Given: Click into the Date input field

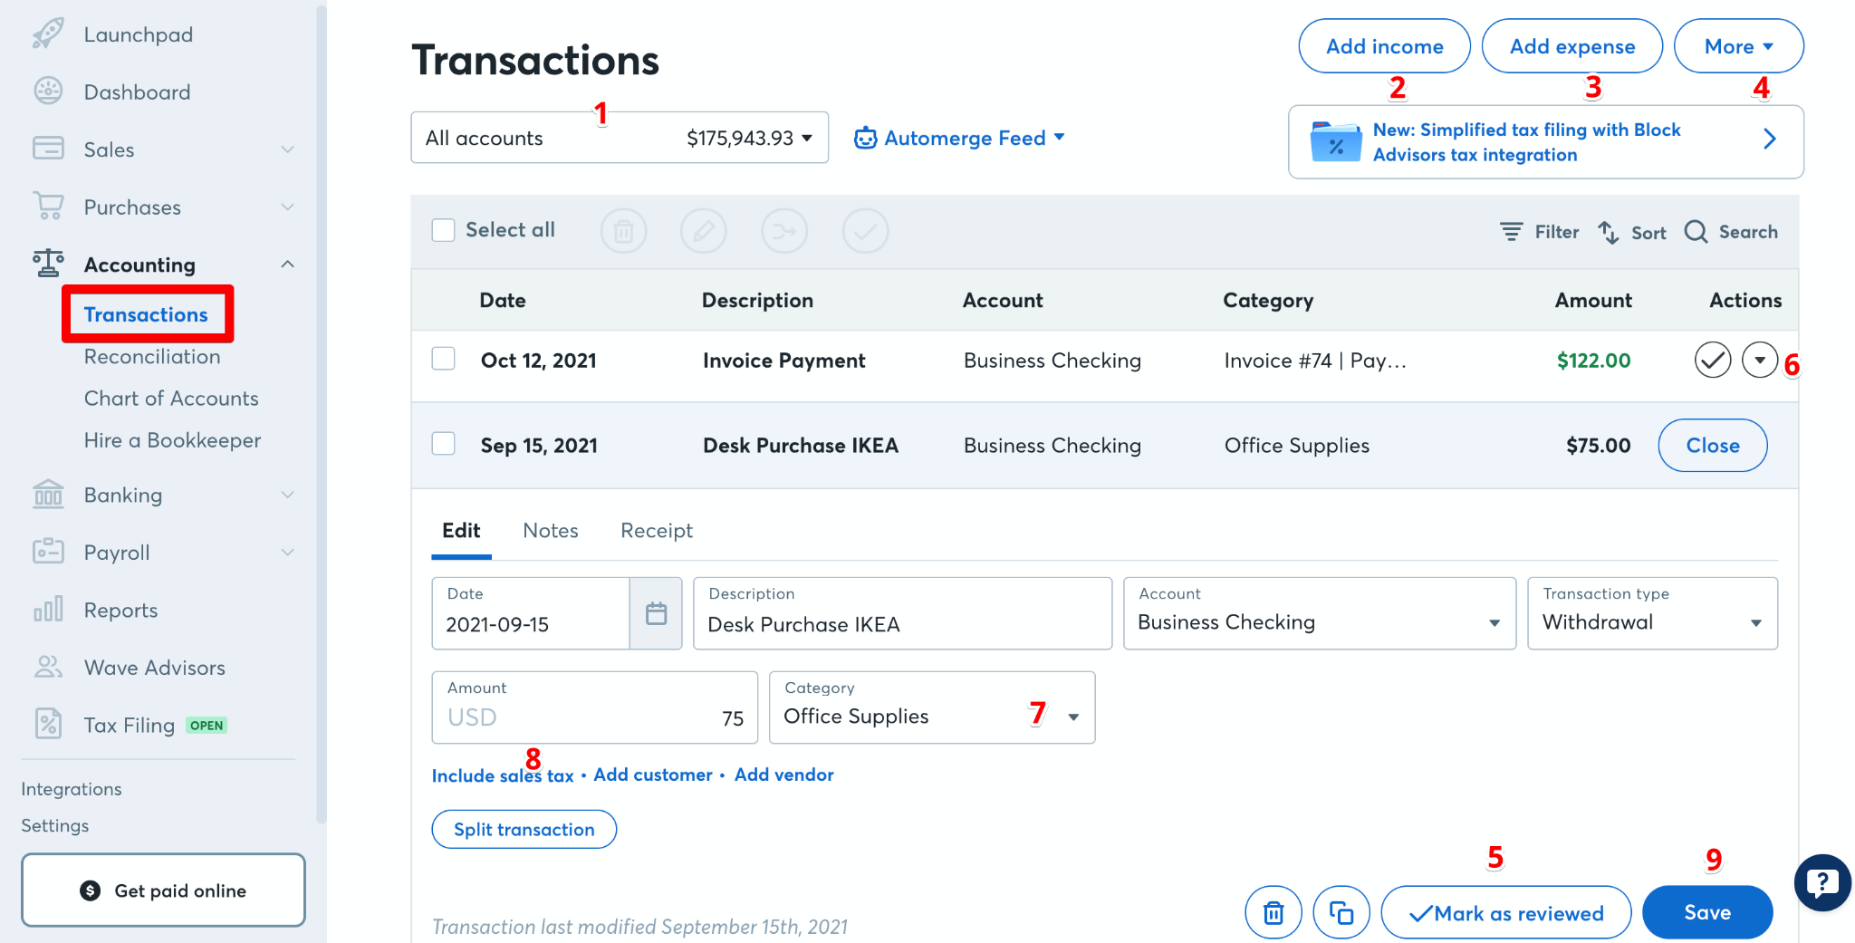Looking at the screenshot, I should click(x=531, y=613).
